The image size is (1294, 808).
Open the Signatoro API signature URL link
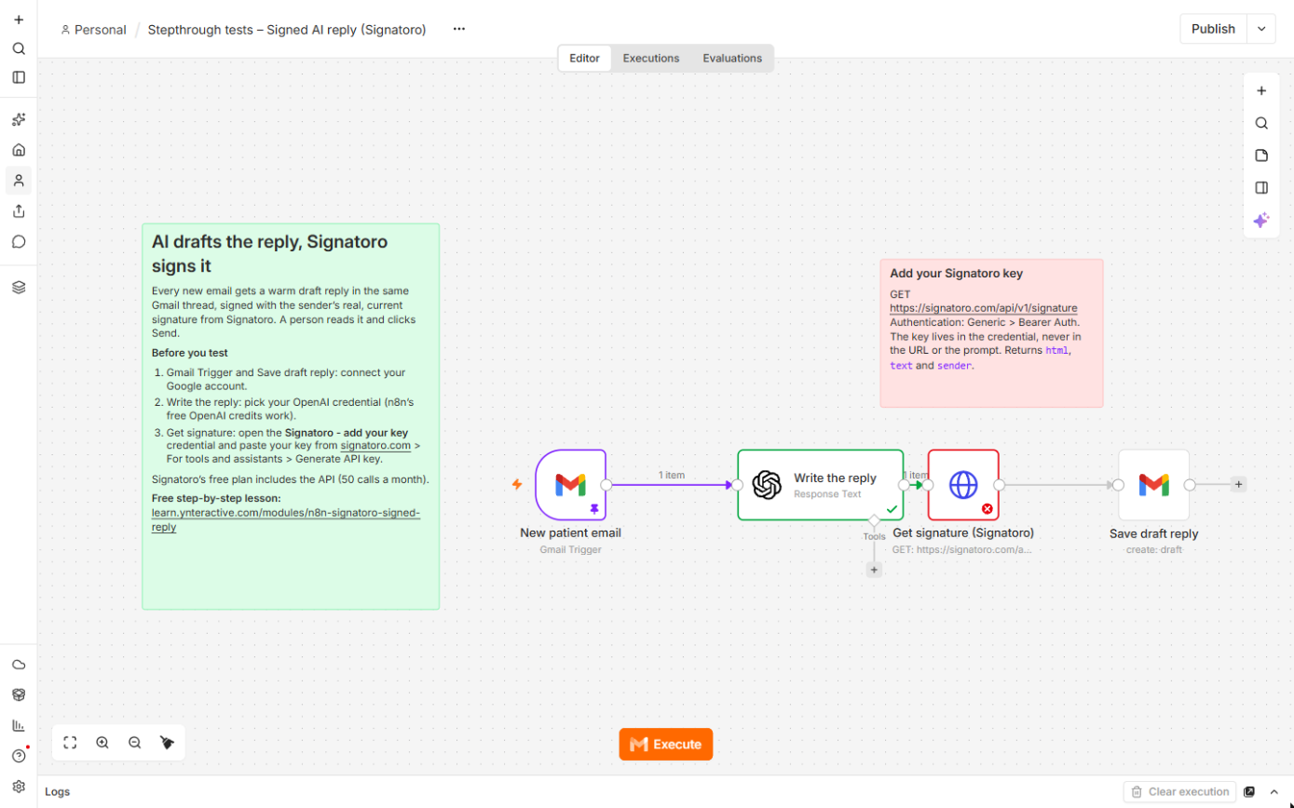pyautogui.click(x=984, y=308)
